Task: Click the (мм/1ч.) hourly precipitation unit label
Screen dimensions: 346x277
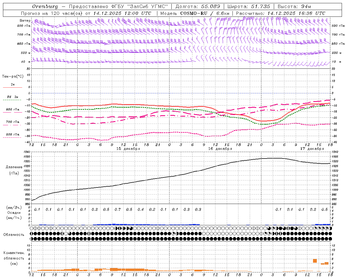Action: (14, 218)
